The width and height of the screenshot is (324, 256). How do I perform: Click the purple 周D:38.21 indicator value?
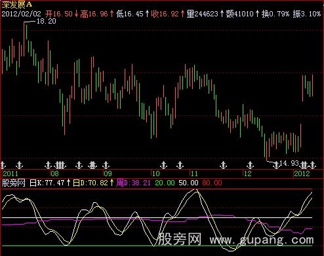click(x=133, y=183)
